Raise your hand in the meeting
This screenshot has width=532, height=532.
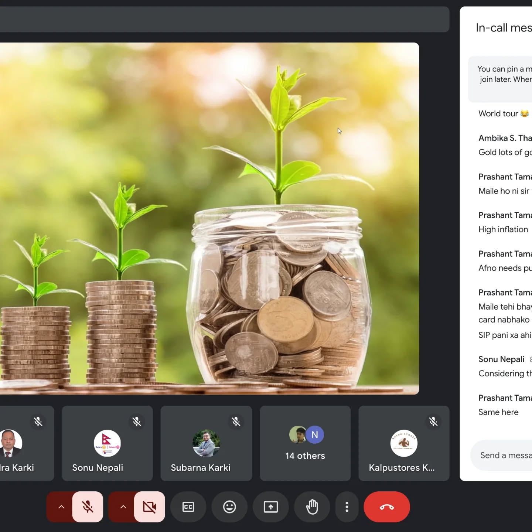(x=312, y=507)
